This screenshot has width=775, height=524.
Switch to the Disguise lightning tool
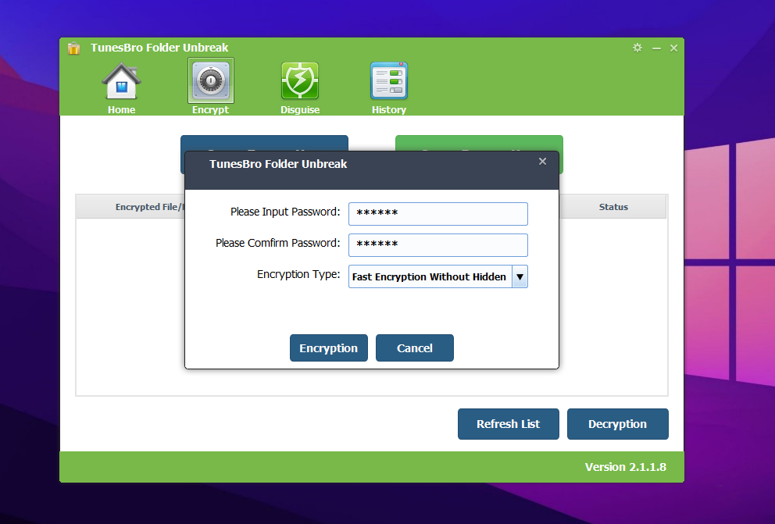(300, 80)
